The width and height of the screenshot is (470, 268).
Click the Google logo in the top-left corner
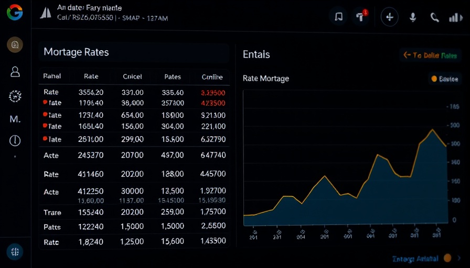[x=15, y=12]
